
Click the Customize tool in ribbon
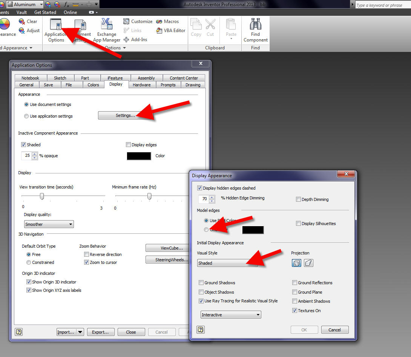pyautogui.click(x=138, y=21)
